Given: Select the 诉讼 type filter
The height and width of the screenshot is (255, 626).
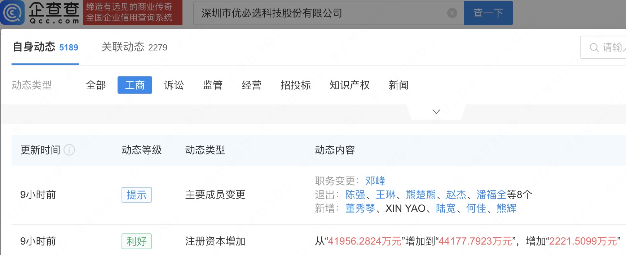Looking at the screenshot, I should 174,85.
